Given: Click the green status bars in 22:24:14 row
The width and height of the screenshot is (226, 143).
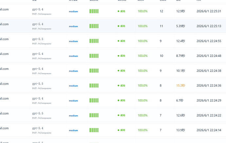Looking at the screenshot, I should coord(94,130).
